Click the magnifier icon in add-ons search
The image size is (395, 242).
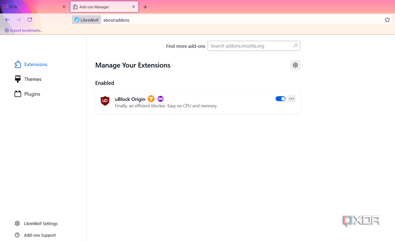[x=295, y=45]
